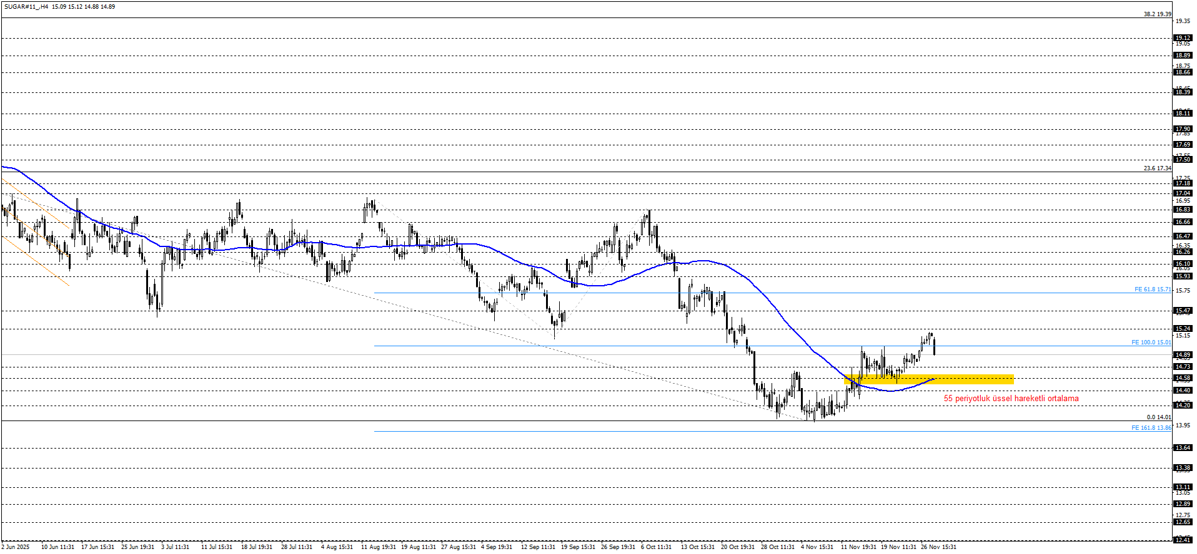
Task: Click the '17 Jun 15:31' time label
Action: coord(97,547)
